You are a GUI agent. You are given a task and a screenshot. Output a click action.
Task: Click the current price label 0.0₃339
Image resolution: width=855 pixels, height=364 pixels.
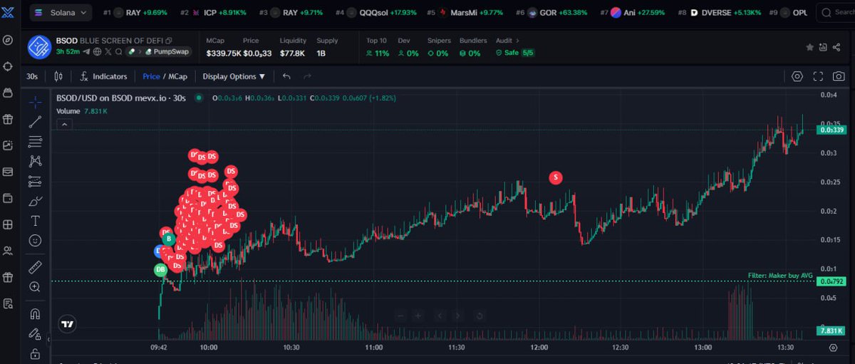click(x=831, y=130)
